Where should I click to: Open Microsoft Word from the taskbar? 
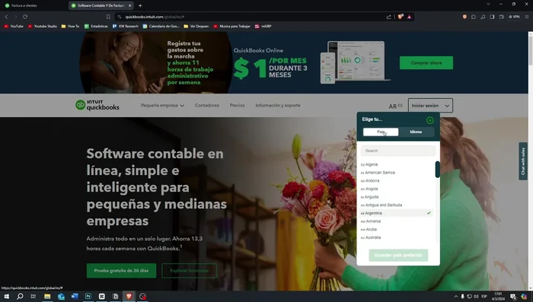(x=75, y=296)
